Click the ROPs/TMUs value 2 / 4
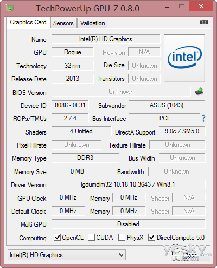 [70, 118]
